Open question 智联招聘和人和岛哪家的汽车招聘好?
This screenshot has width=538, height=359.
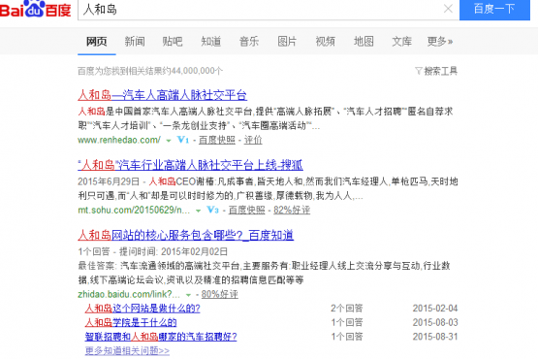coord(161,337)
